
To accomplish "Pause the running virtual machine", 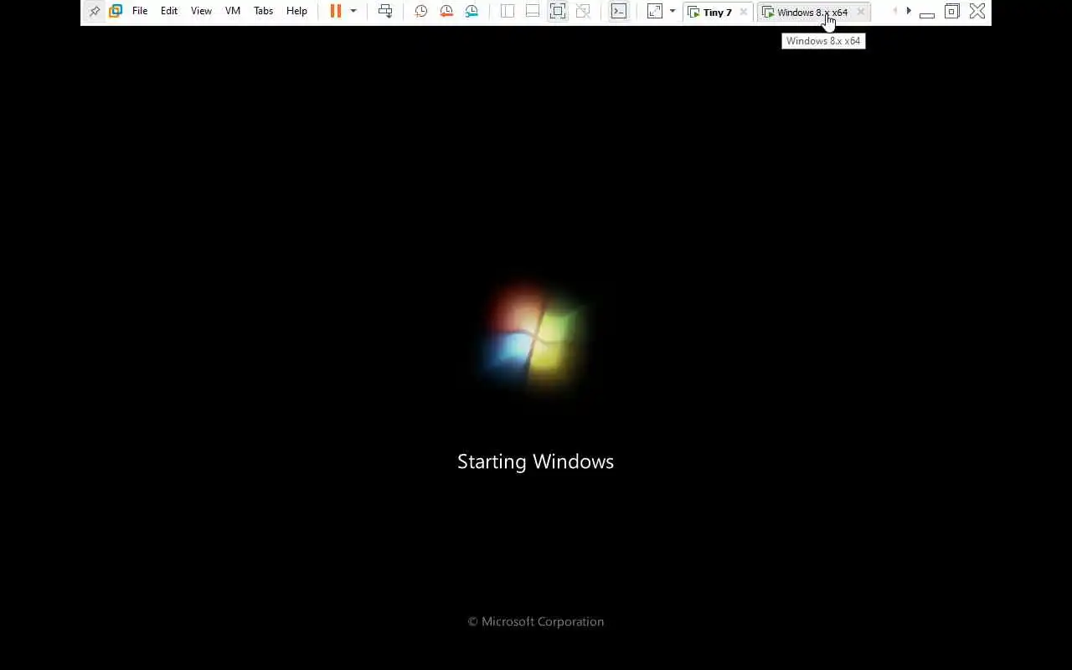I will (336, 12).
